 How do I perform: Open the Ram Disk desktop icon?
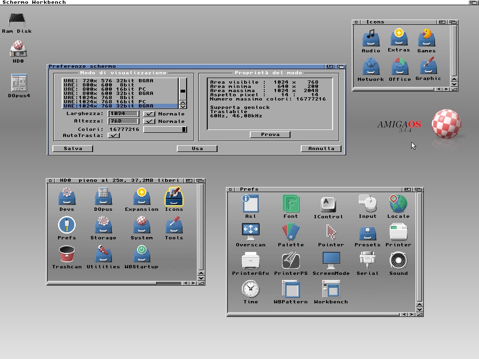[x=17, y=20]
